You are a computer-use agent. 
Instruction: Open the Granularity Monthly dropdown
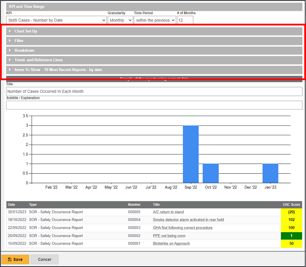pyautogui.click(x=120, y=20)
